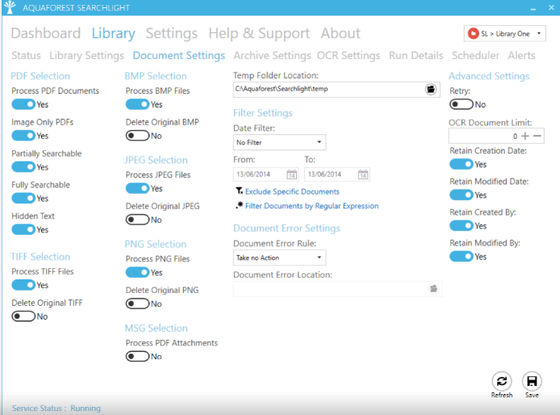The height and width of the screenshot is (415, 560).
Task: Expand the Document Error Rule dropdown
Action: click(x=279, y=258)
